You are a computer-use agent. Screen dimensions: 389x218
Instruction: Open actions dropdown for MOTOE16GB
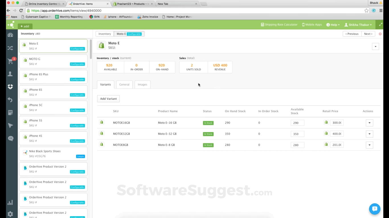point(369,123)
